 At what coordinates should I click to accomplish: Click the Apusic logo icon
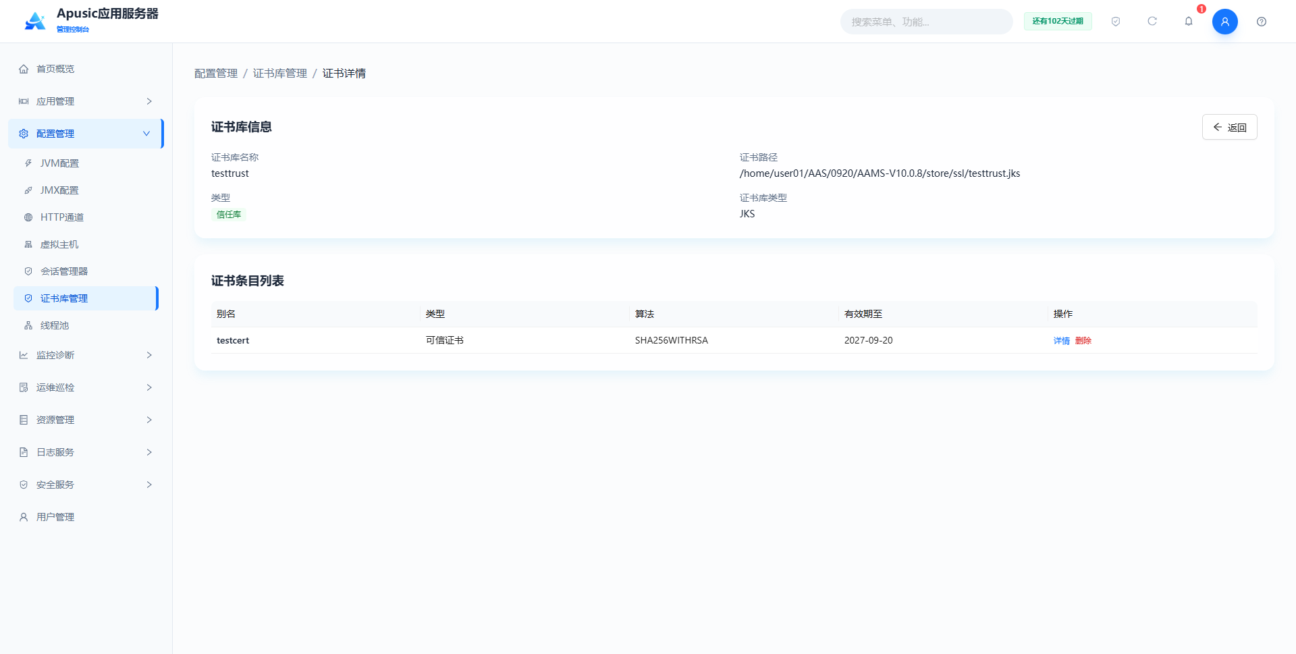tap(35, 21)
